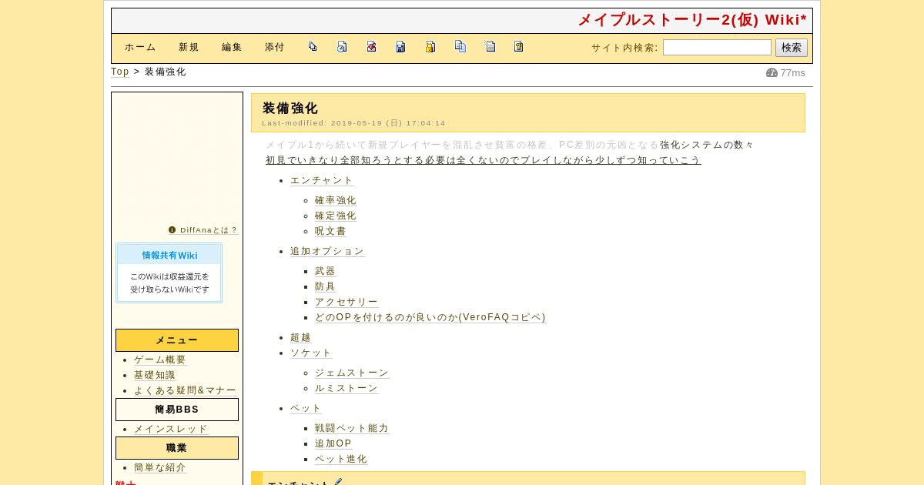The image size is (924, 485).
Task: Open the 簡単な紹介 sidebar link
Action: (x=160, y=467)
